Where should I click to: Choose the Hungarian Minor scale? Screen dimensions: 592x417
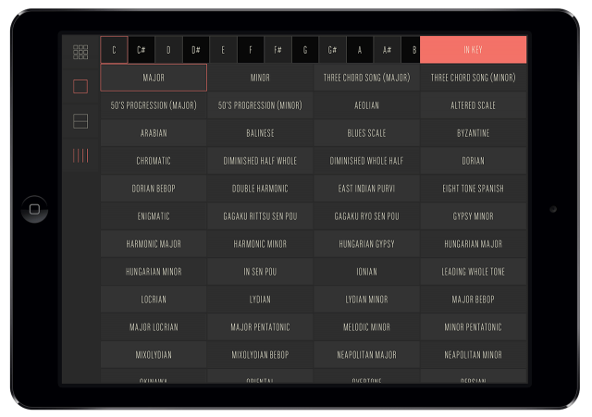154,272
